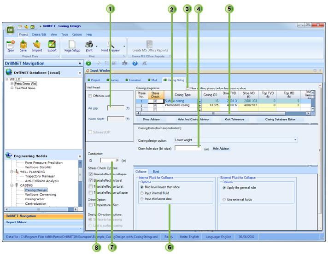Toggle New drilling phase below last casing shoe
Screen dimensions: 328x254
pyautogui.click(x=187, y=88)
